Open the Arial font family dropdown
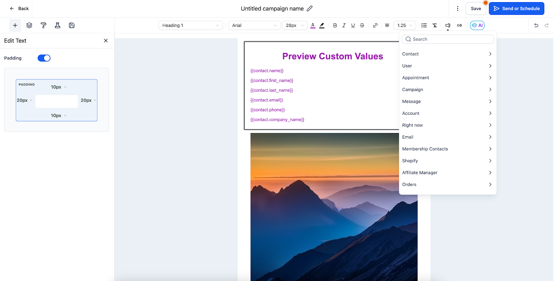Viewport: 554px width, 281px height. pos(254,25)
